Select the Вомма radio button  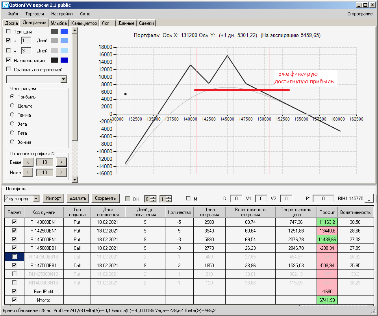(12, 142)
